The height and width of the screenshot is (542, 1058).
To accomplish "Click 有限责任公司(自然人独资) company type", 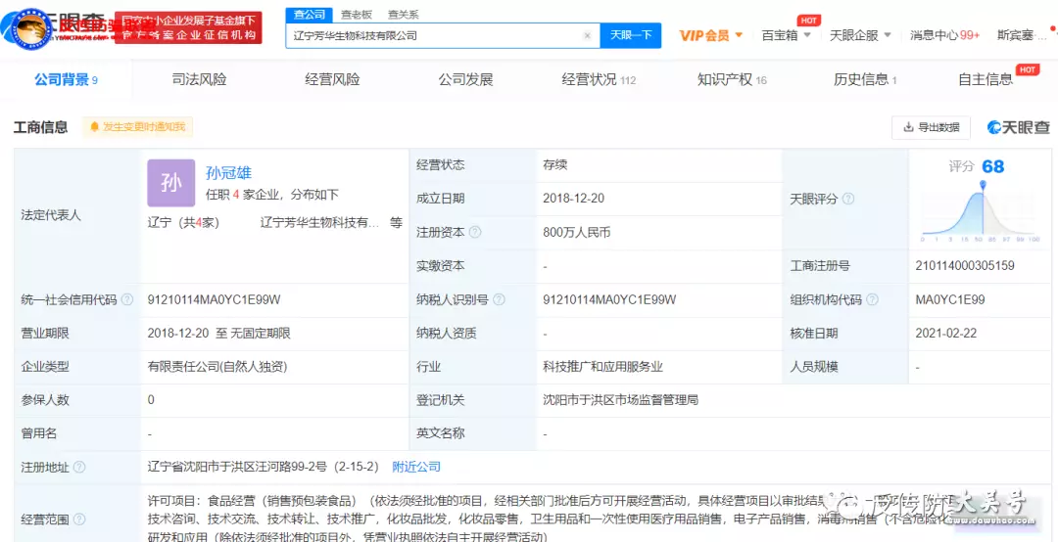I will (x=216, y=368).
